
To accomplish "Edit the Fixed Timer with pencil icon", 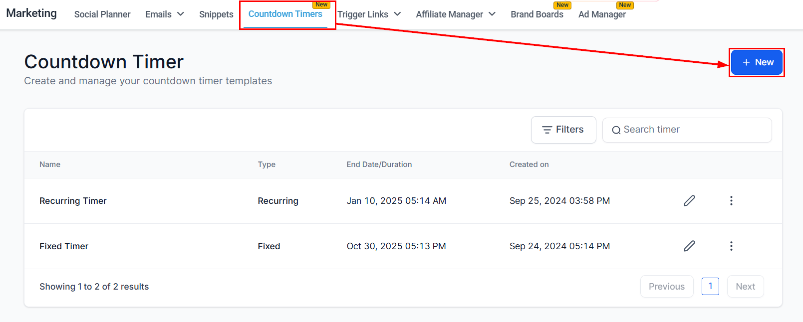I will tap(689, 246).
